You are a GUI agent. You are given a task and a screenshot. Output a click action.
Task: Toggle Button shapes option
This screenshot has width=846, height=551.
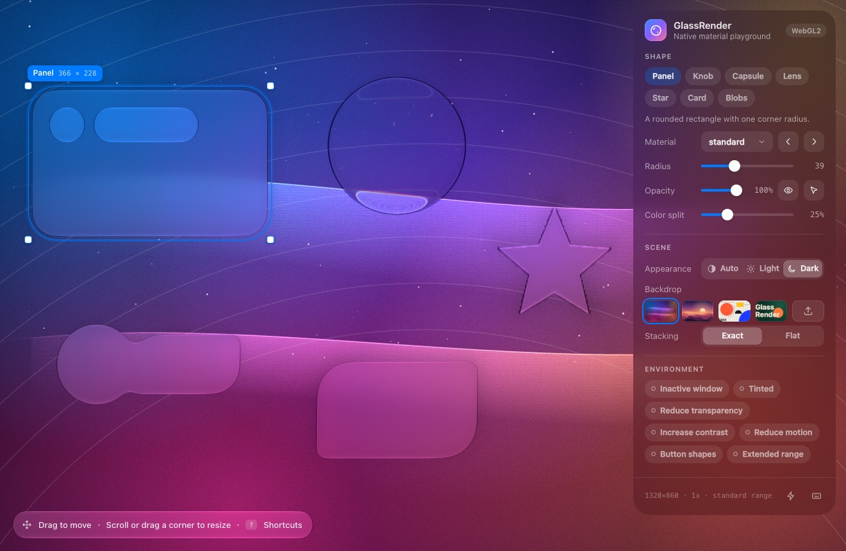(684, 454)
